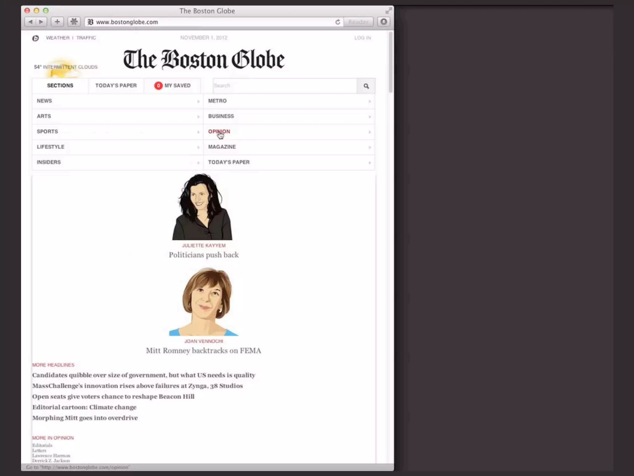
Task: Expand the News section arrow
Action: [198, 101]
